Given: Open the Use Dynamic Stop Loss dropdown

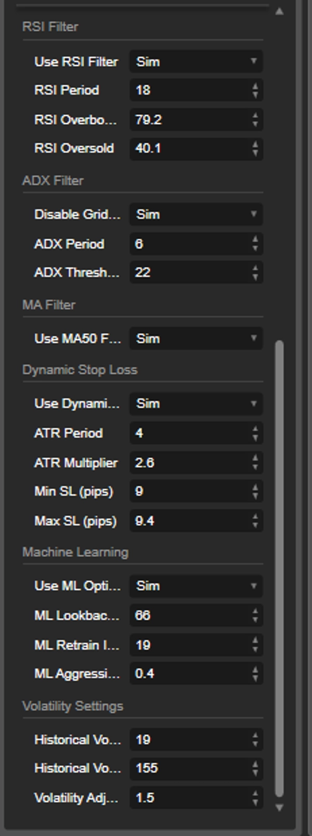Looking at the screenshot, I should 196,403.
